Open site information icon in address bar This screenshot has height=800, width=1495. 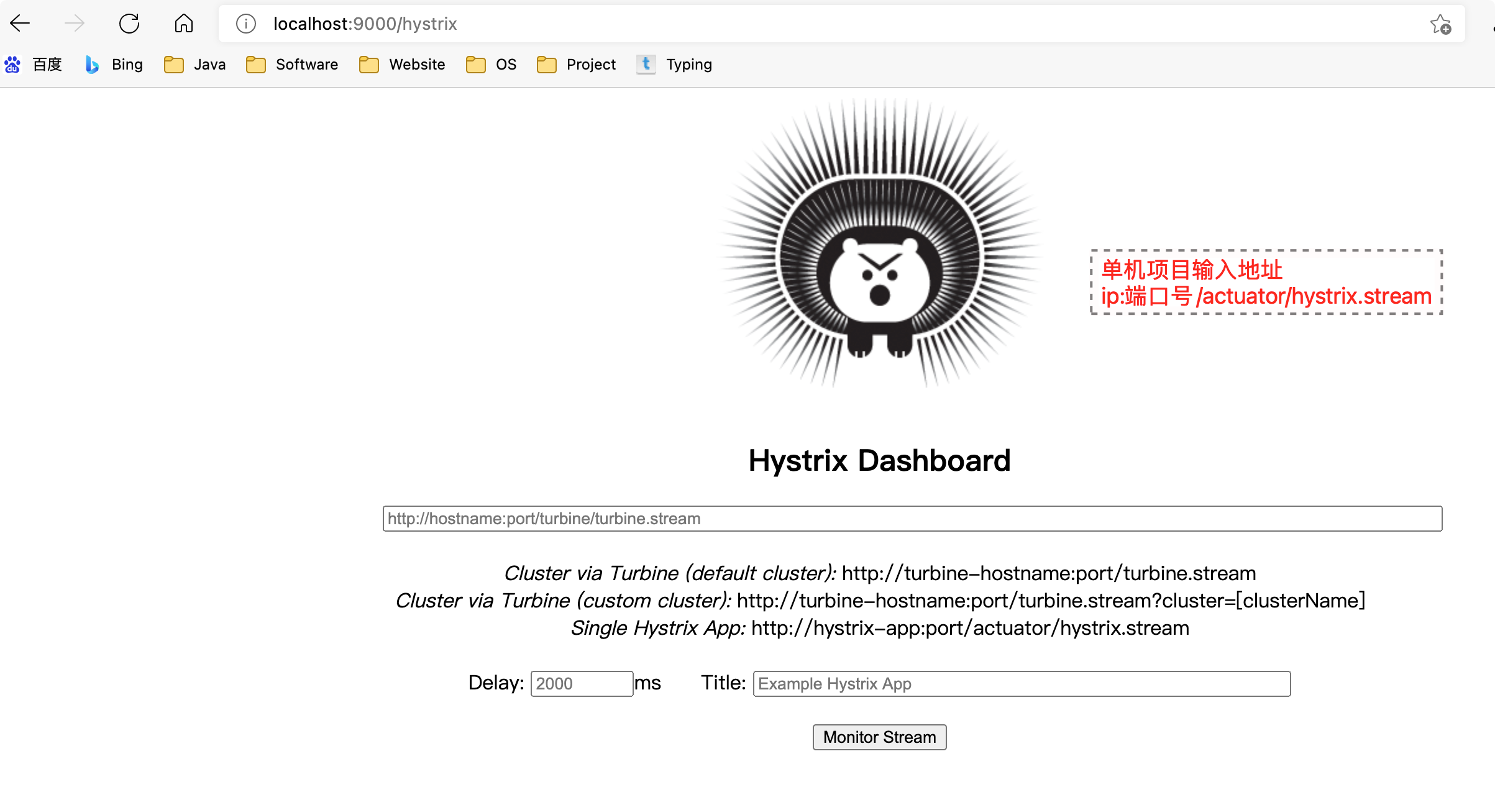point(246,24)
